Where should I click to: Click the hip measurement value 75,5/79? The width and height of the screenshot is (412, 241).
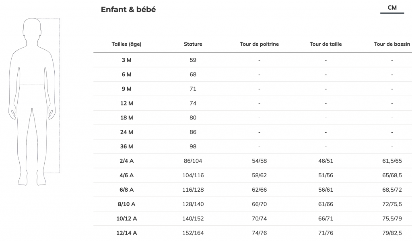tap(392, 219)
